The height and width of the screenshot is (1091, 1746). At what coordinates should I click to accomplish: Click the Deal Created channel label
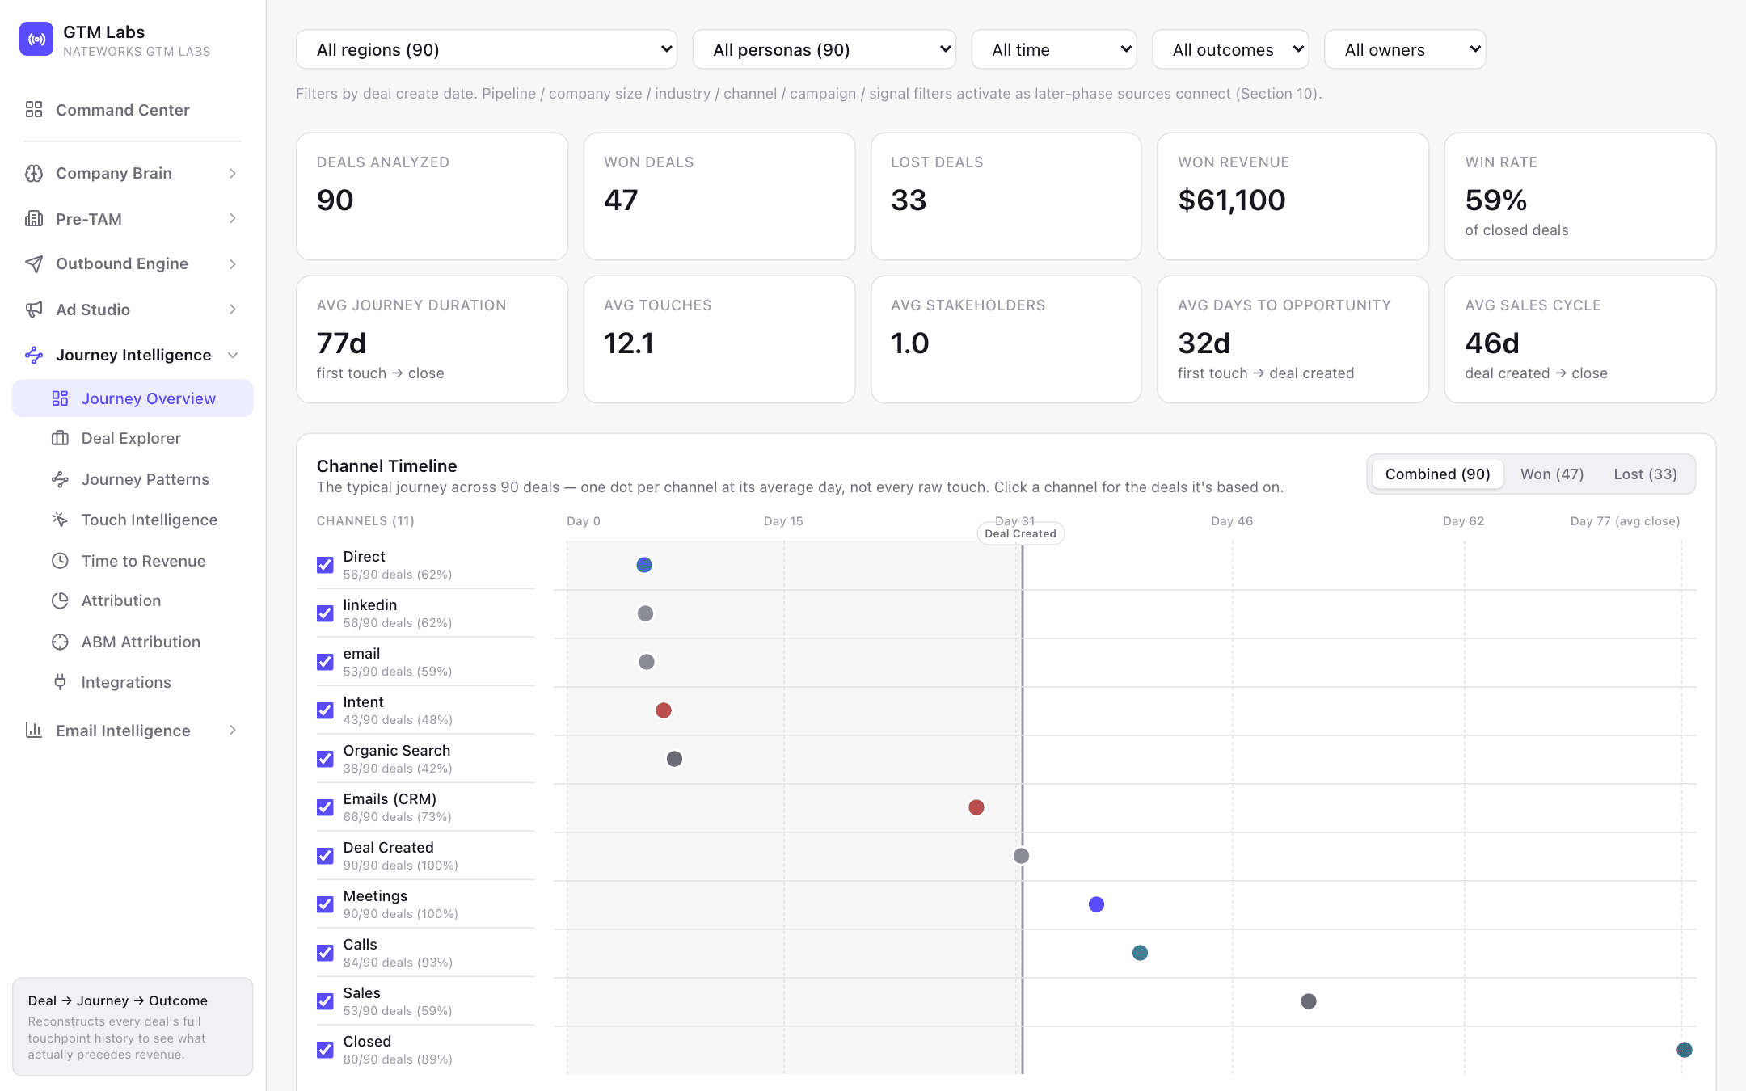[388, 847]
